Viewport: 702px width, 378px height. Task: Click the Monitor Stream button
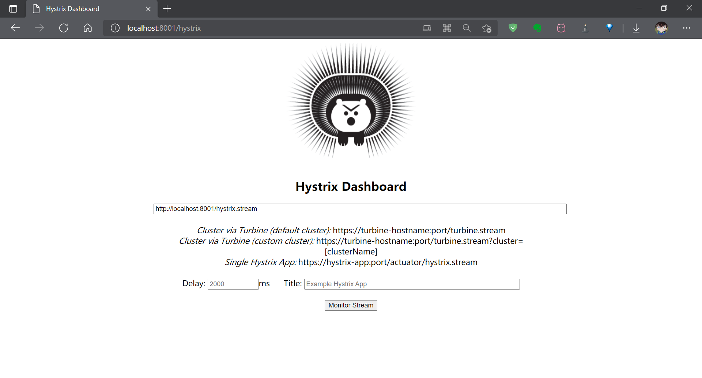point(351,305)
